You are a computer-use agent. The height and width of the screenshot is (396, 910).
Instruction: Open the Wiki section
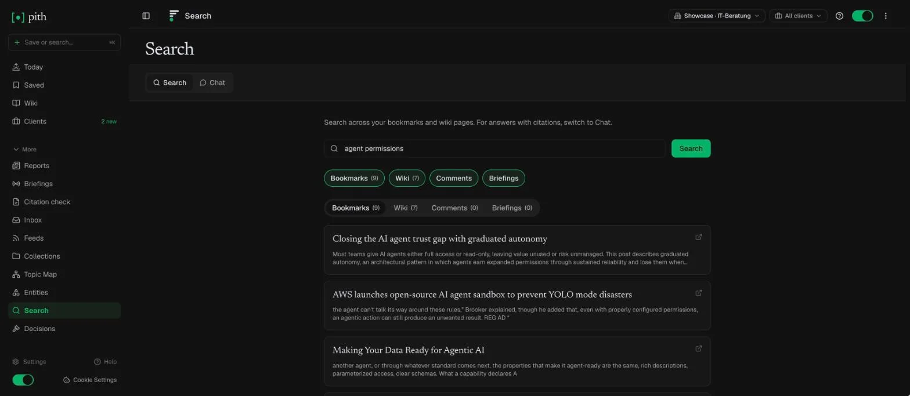64,103
